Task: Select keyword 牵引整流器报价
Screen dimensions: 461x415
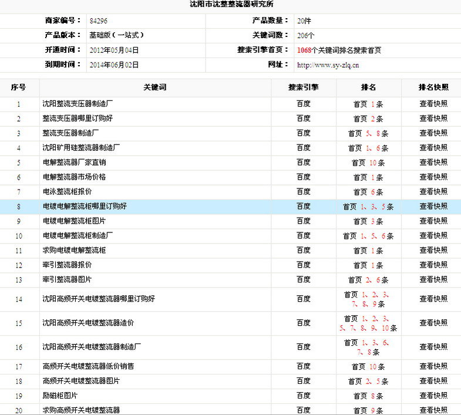Action: (67, 265)
